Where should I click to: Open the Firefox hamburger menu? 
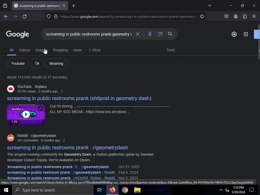pyautogui.click(x=254, y=17)
